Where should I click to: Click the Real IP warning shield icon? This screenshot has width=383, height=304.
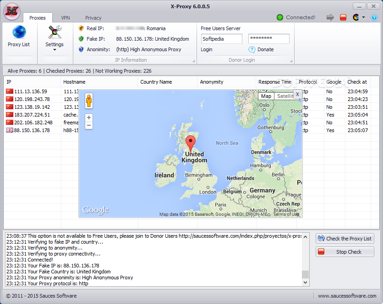[x=81, y=28]
